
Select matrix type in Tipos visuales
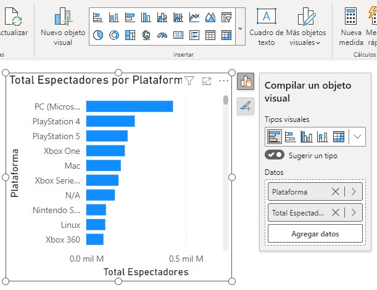point(339,137)
